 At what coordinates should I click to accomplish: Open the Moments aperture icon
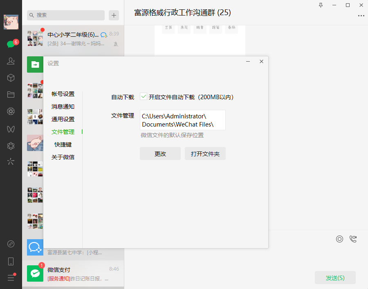coord(11,111)
